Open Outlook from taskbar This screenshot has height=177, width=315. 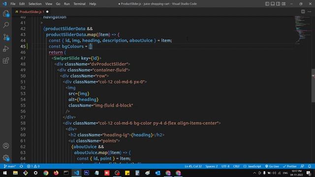point(157,173)
